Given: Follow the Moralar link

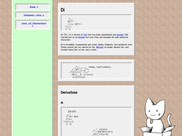Looking at the screenshot, I should tap(100, 47).
